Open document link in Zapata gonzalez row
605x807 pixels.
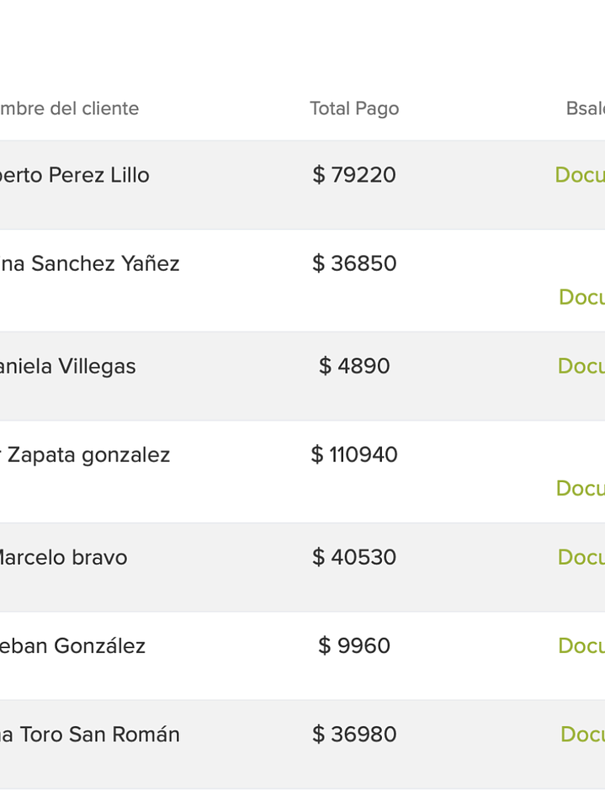coord(581,488)
